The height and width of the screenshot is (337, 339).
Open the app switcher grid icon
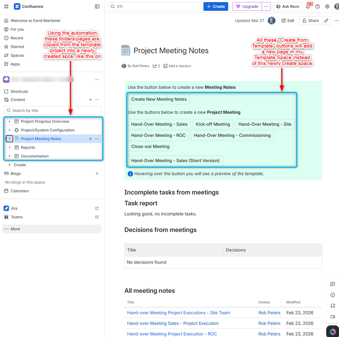6,6
